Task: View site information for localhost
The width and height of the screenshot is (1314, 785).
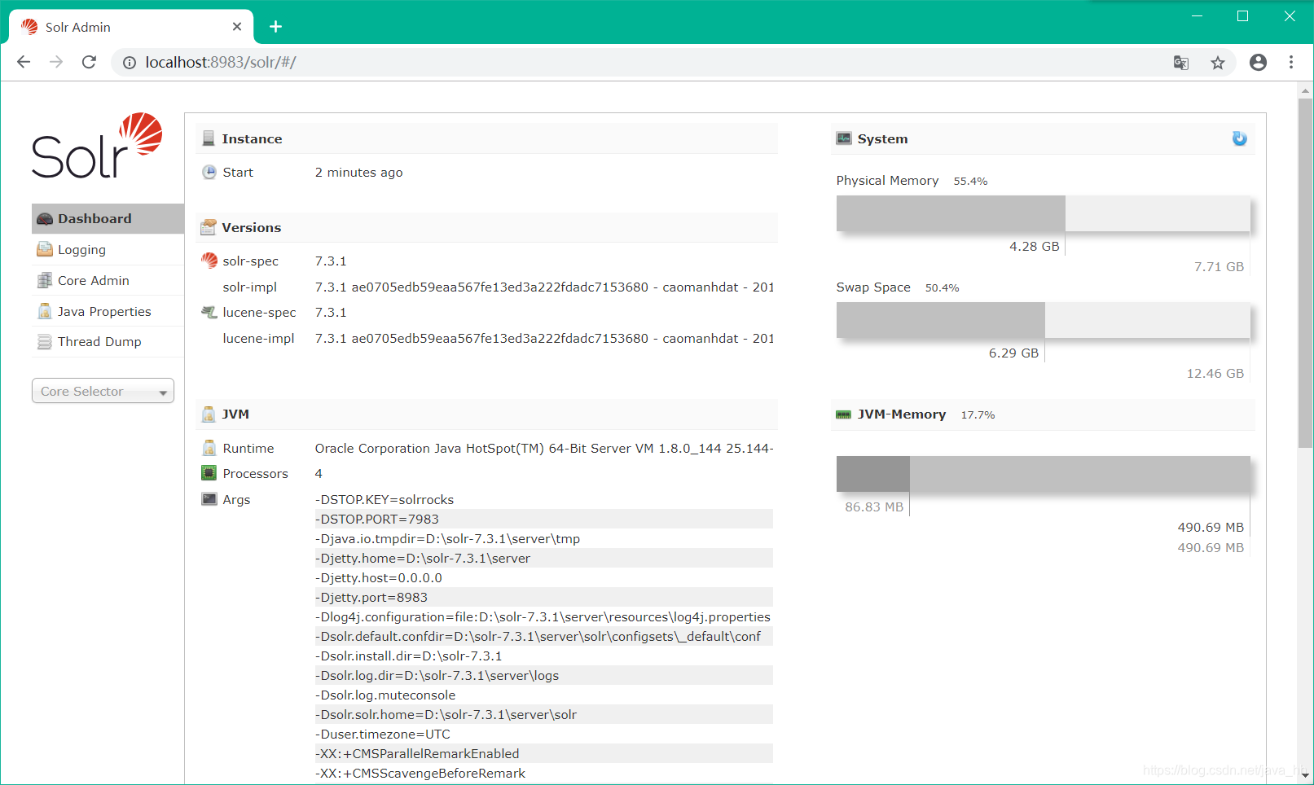Action: (x=130, y=63)
